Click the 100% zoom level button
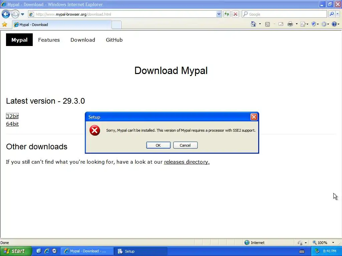The height and width of the screenshot is (256, 342). pyautogui.click(x=320, y=243)
